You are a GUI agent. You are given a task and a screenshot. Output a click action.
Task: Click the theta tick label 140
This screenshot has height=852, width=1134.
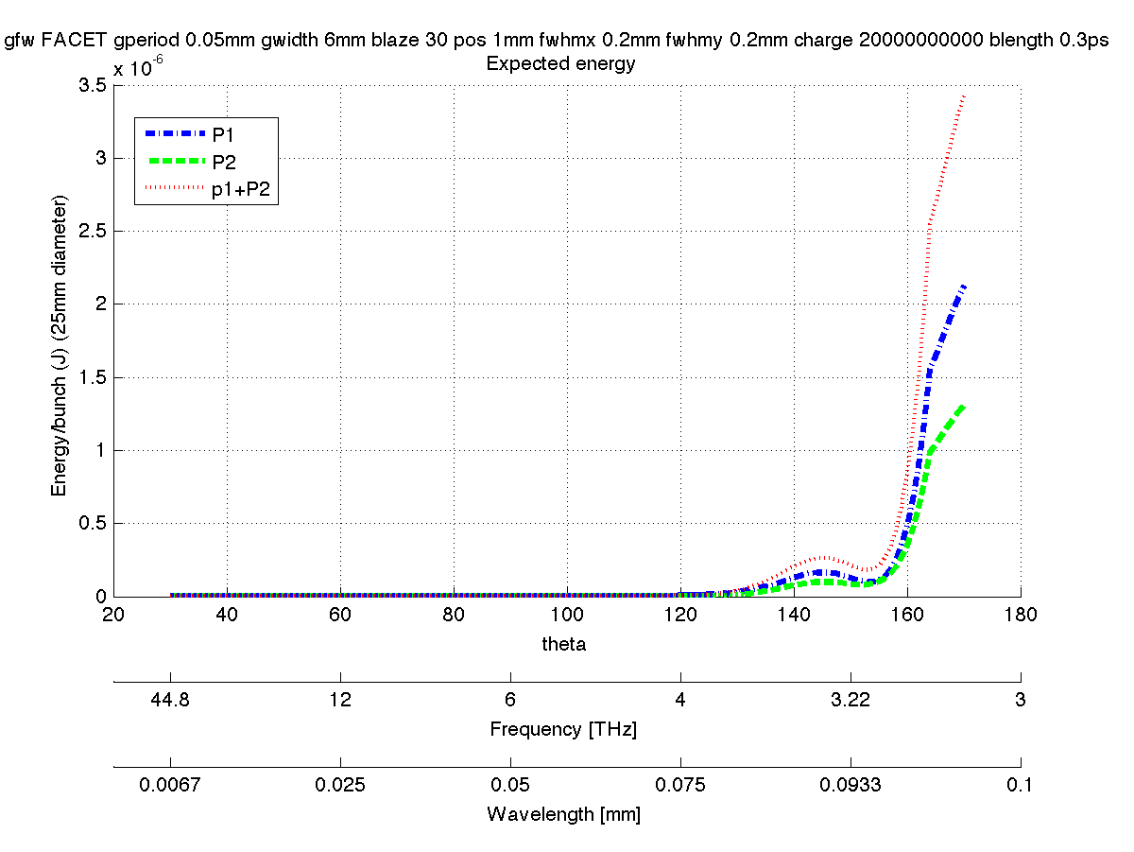pos(794,615)
